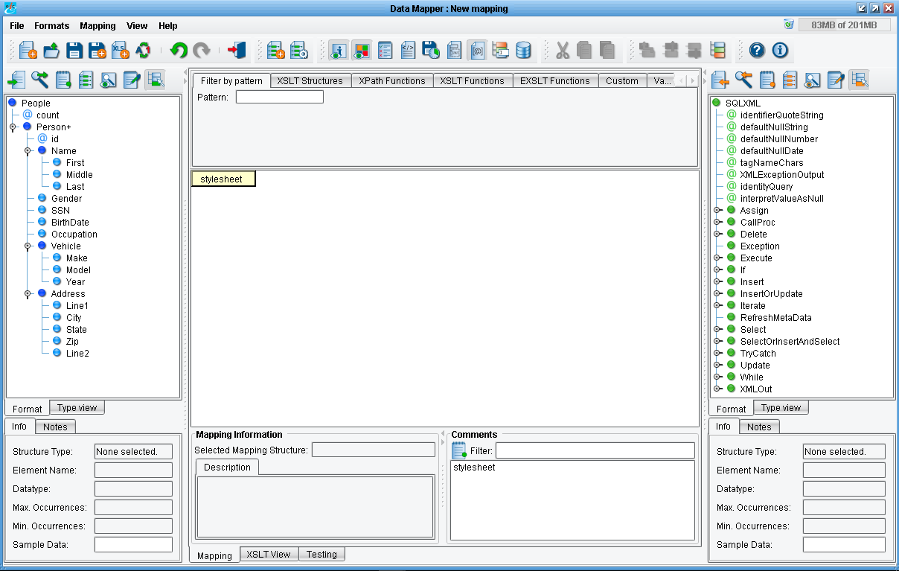The height and width of the screenshot is (571, 899).
Task: Click the list with orange plus icon
Action: [x=276, y=50]
